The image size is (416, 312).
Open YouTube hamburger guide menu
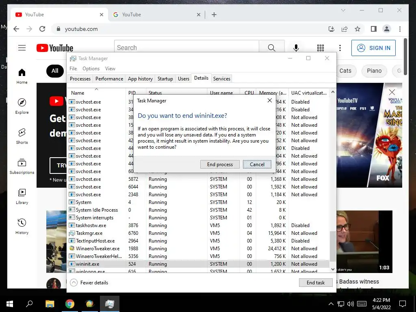click(x=22, y=48)
